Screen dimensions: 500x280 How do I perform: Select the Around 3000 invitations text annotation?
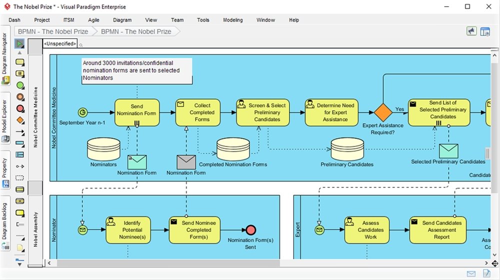pyautogui.click(x=137, y=70)
